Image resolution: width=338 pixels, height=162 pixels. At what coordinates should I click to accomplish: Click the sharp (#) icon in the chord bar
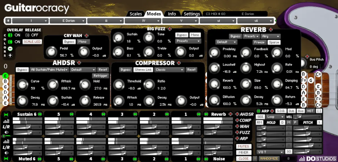coord(8,21)
